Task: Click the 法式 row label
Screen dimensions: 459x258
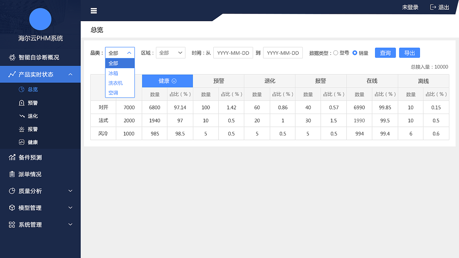Action: click(103, 120)
